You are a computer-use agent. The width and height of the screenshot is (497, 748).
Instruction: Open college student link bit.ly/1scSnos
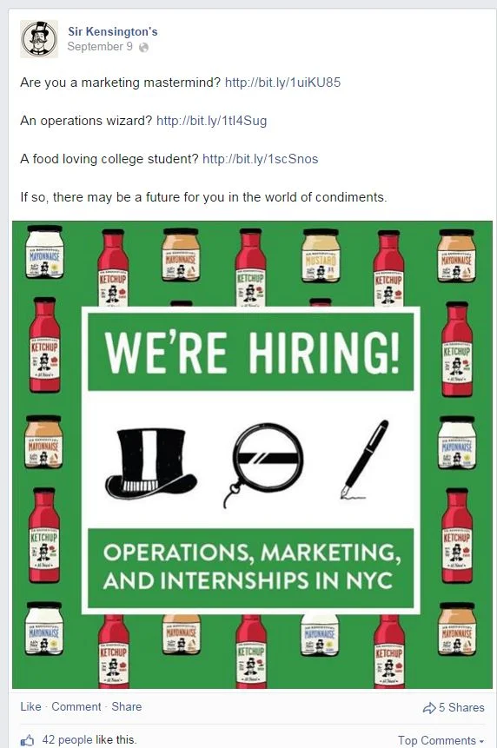(x=261, y=159)
